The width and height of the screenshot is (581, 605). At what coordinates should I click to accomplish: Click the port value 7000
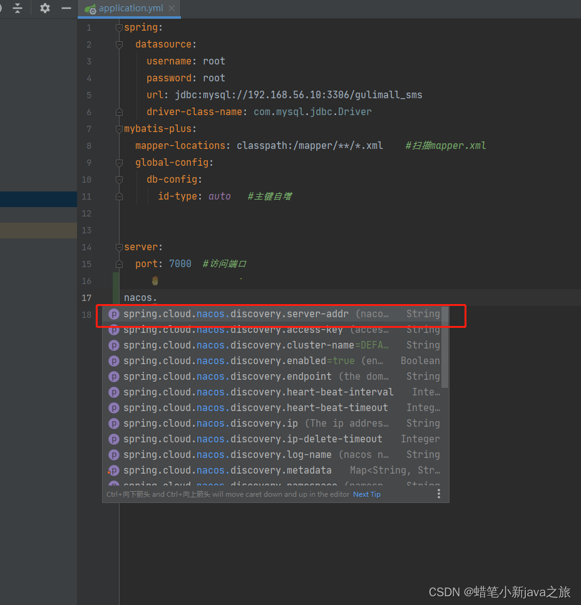180,264
